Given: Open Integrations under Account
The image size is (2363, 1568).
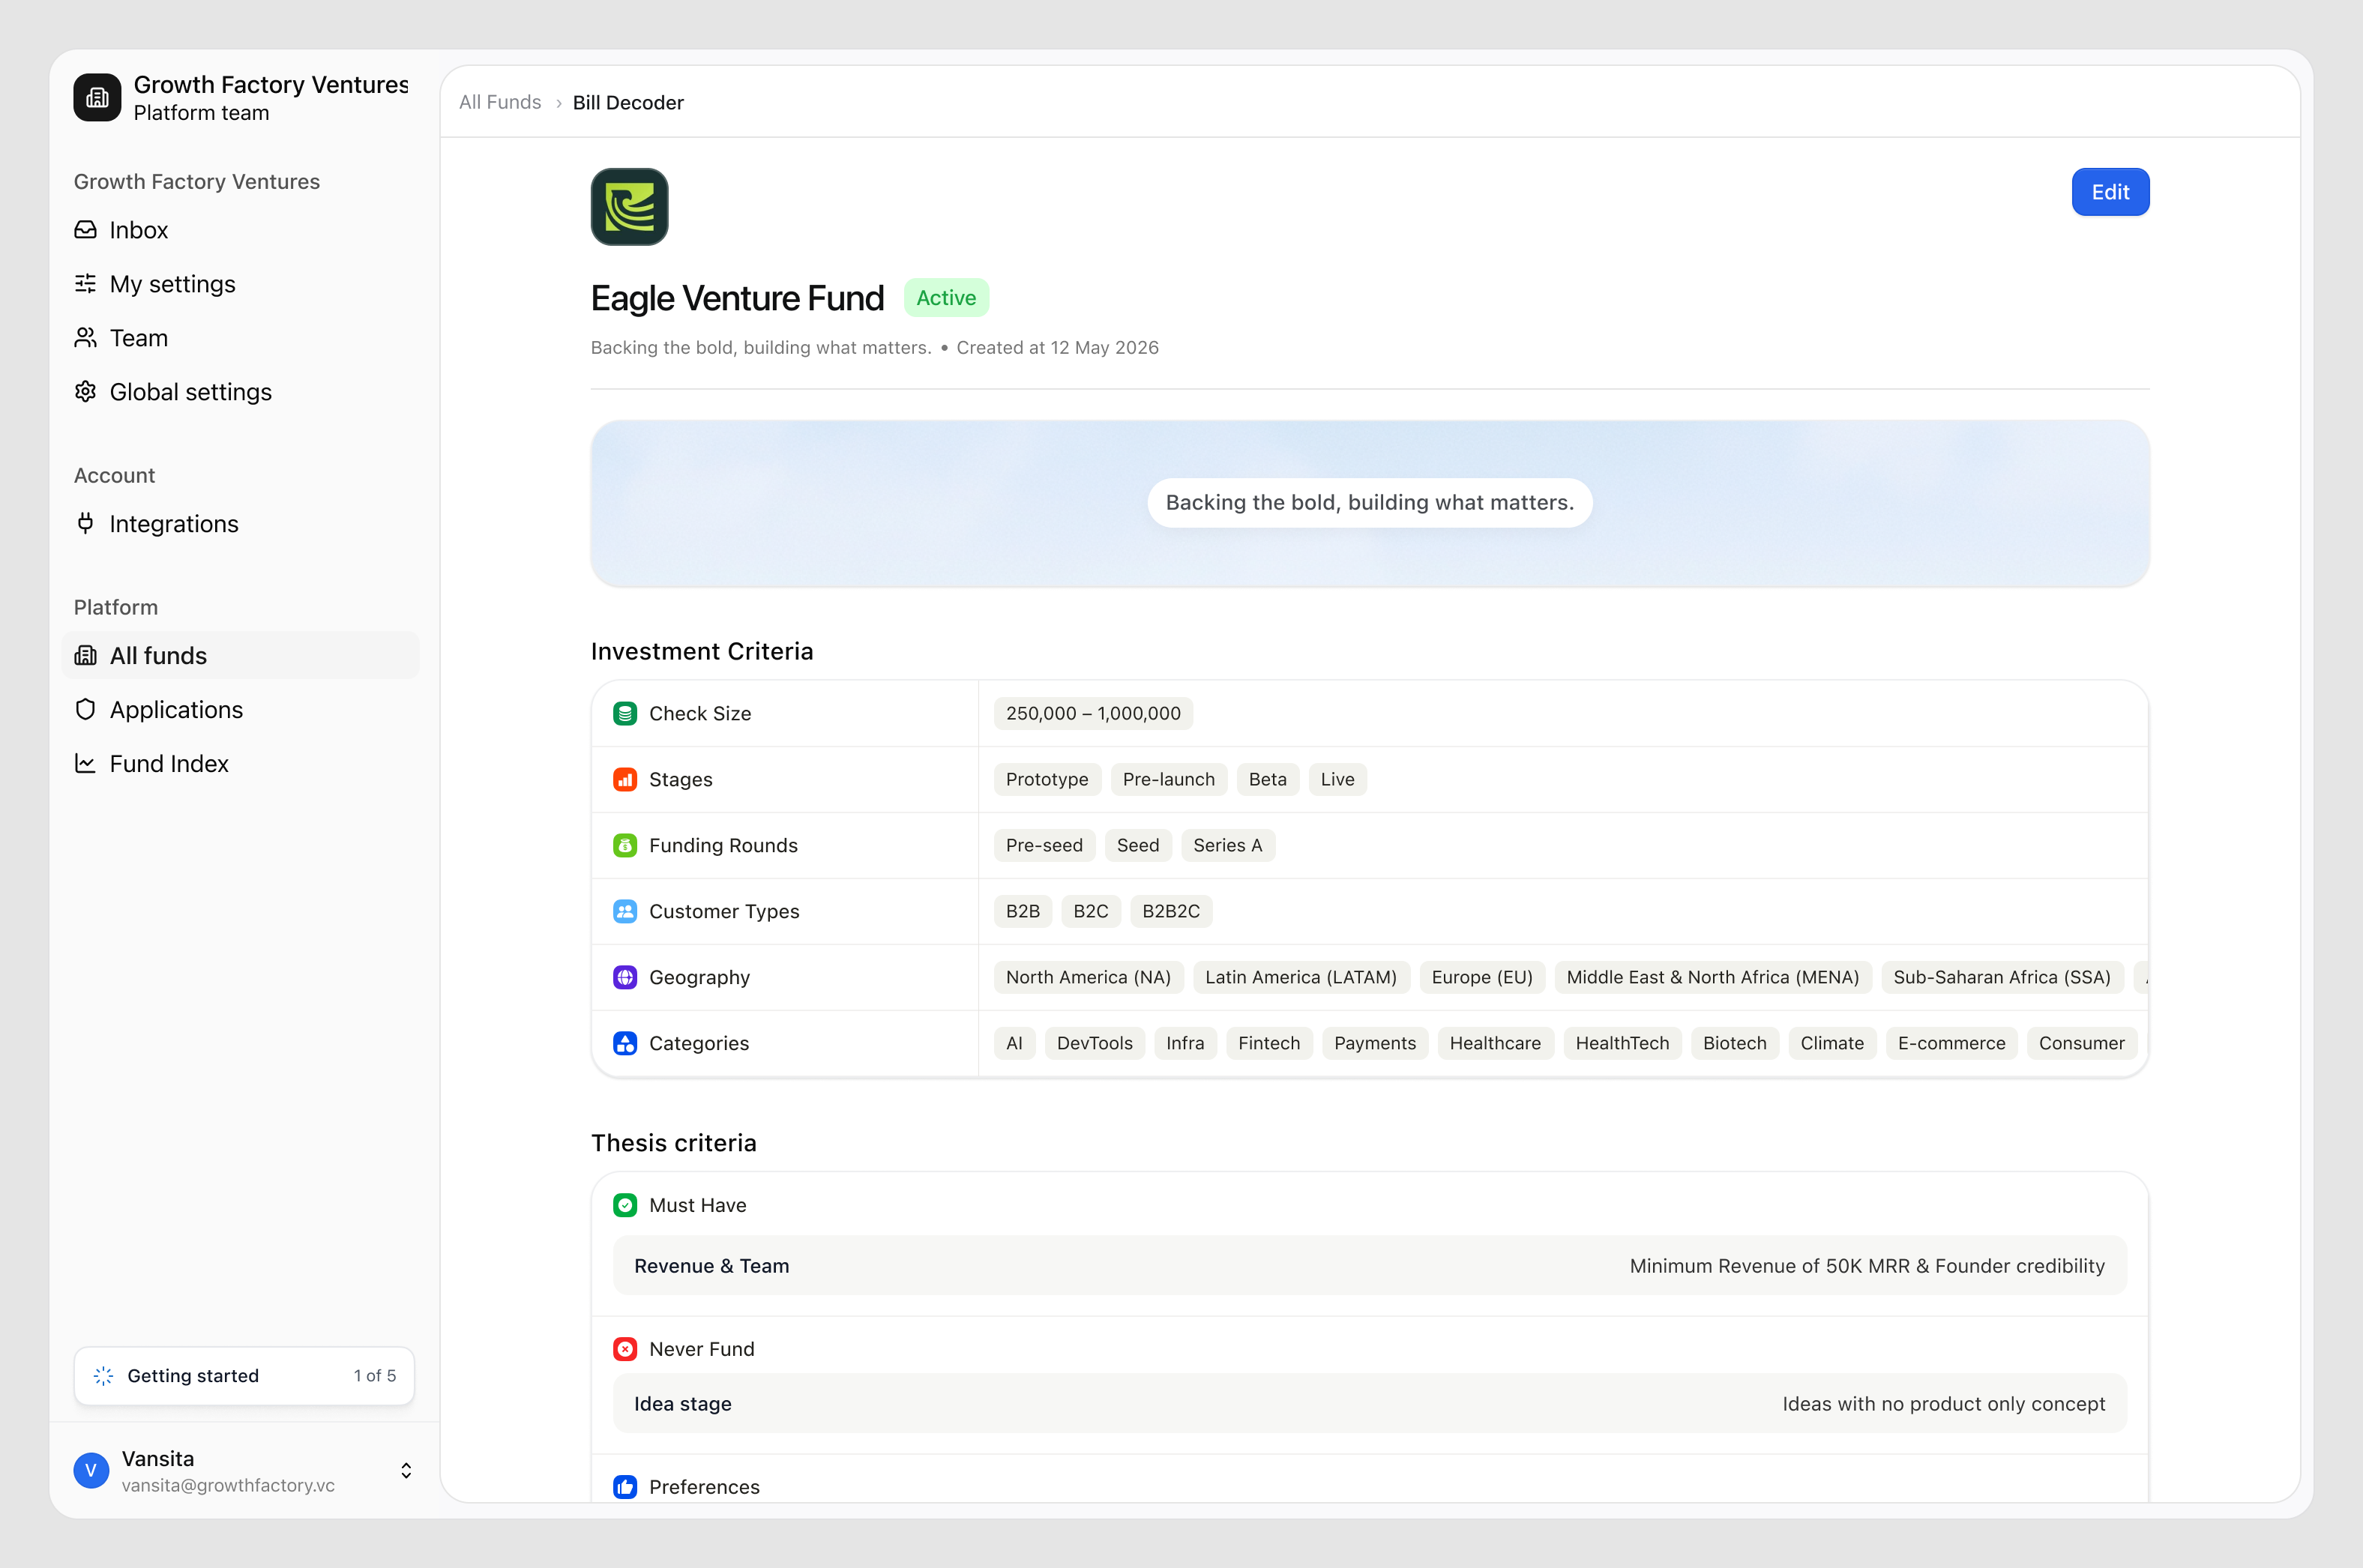Looking at the screenshot, I should (x=240, y=524).
